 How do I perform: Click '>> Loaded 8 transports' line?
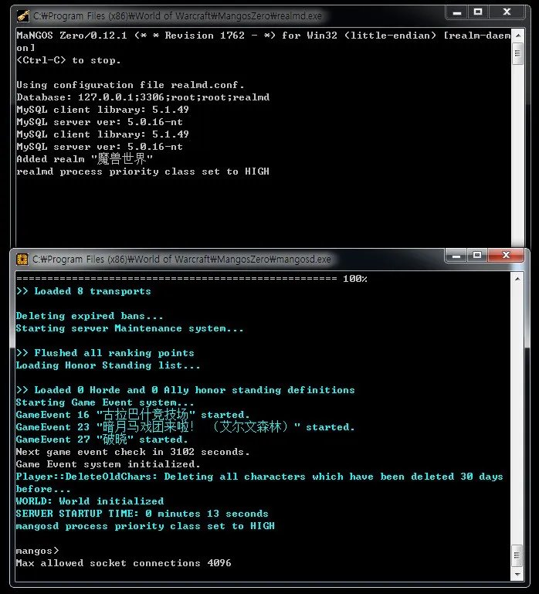click(83, 291)
